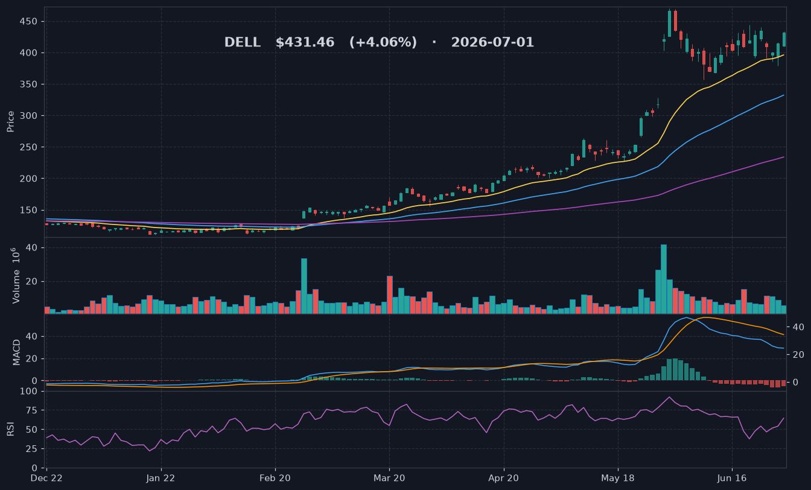Click the Volume axis label
This screenshot has height=490, width=811.
[x=15, y=275]
